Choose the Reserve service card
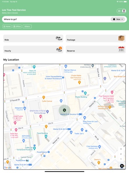 (96, 49)
